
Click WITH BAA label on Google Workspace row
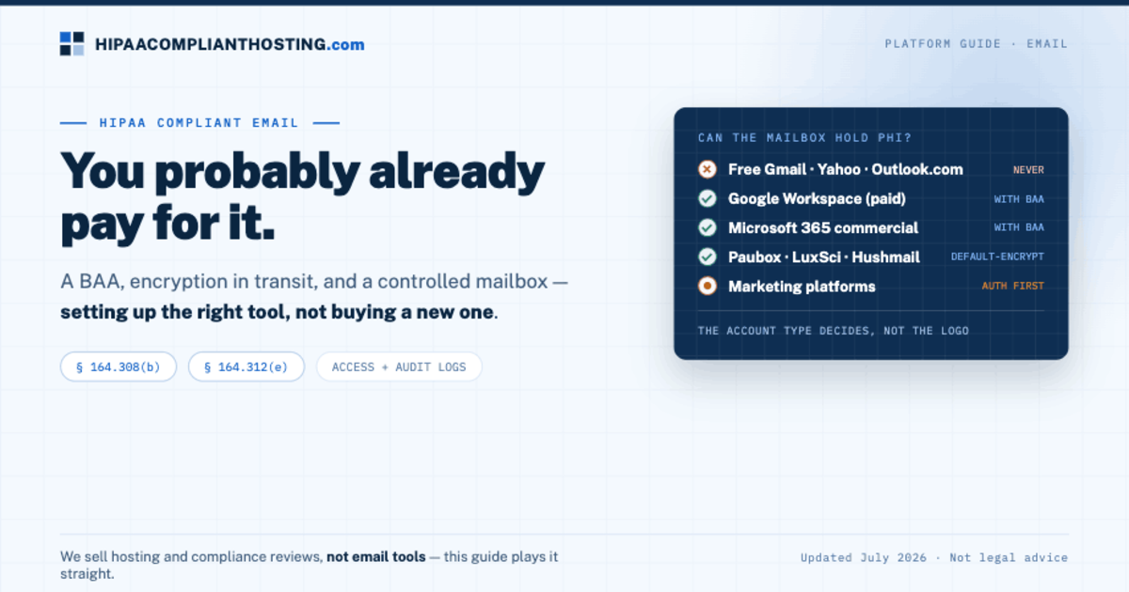click(1019, 199)
